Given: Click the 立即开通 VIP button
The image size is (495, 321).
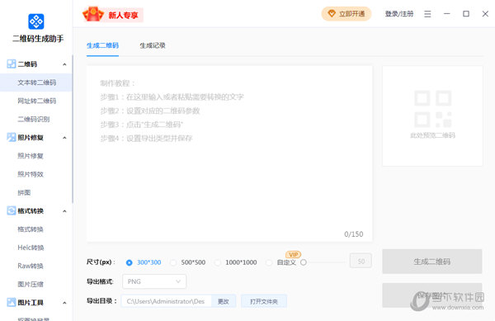Looking at the screenshot, I should pos(346,13).
